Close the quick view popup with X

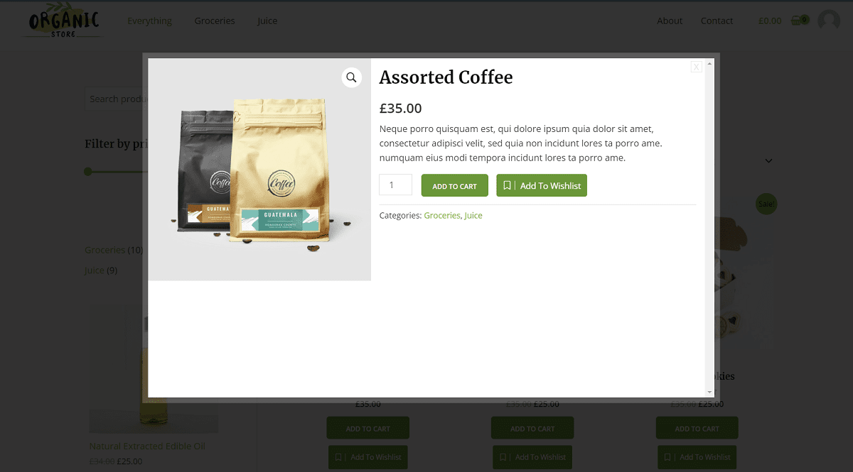pos(697,67)
